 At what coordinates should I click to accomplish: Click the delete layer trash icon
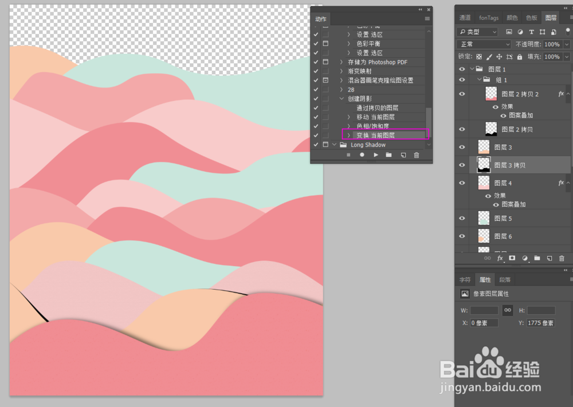[561, 258]
